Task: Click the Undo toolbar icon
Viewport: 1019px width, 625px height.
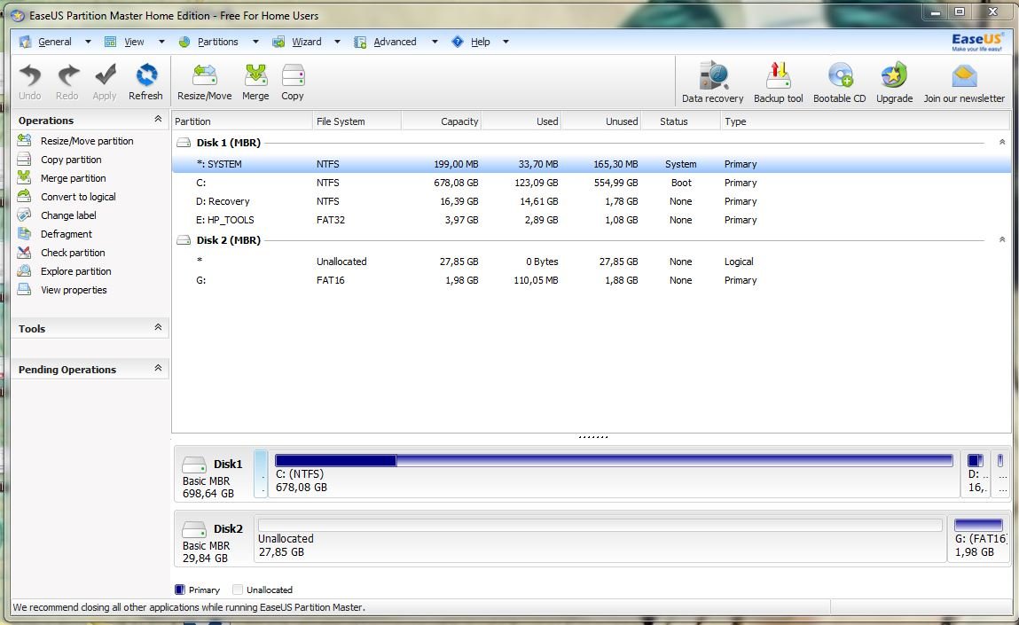Action: tap(30, 76)
